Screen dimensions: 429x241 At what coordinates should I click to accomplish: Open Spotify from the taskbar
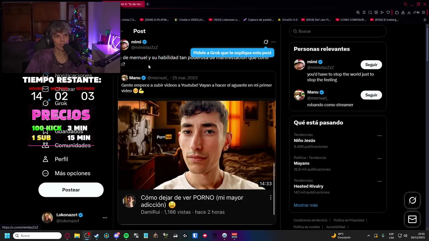click(x=126, y=236)
